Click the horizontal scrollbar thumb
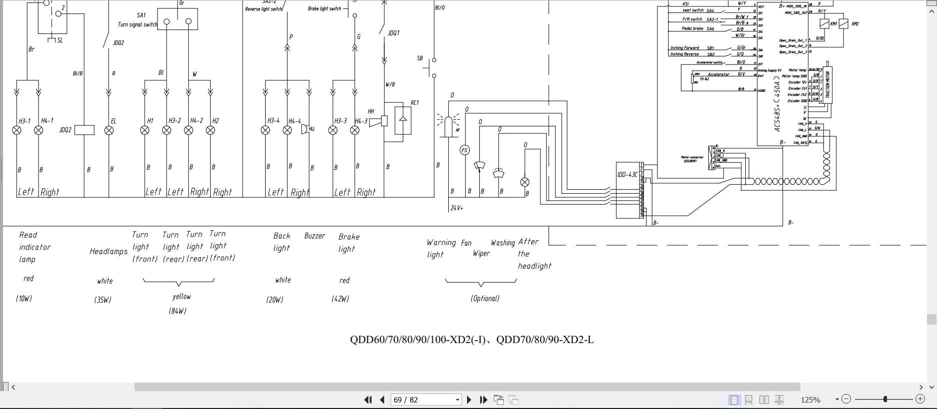937x409 pixels. [467, 387]
